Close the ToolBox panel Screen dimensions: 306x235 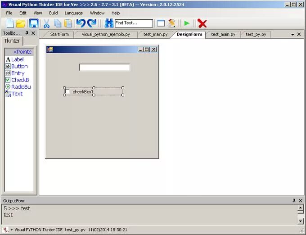point(33,33)
